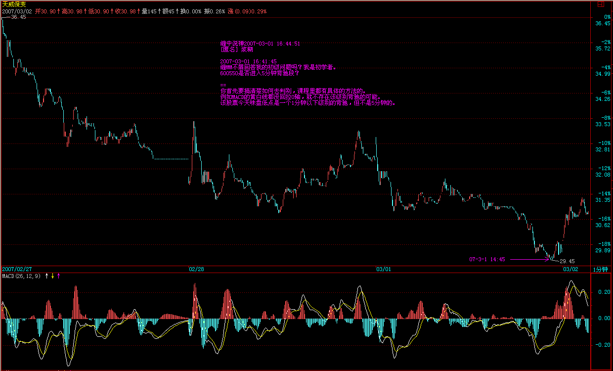Click the yellow down arrow beside MACD

point(52,276)
